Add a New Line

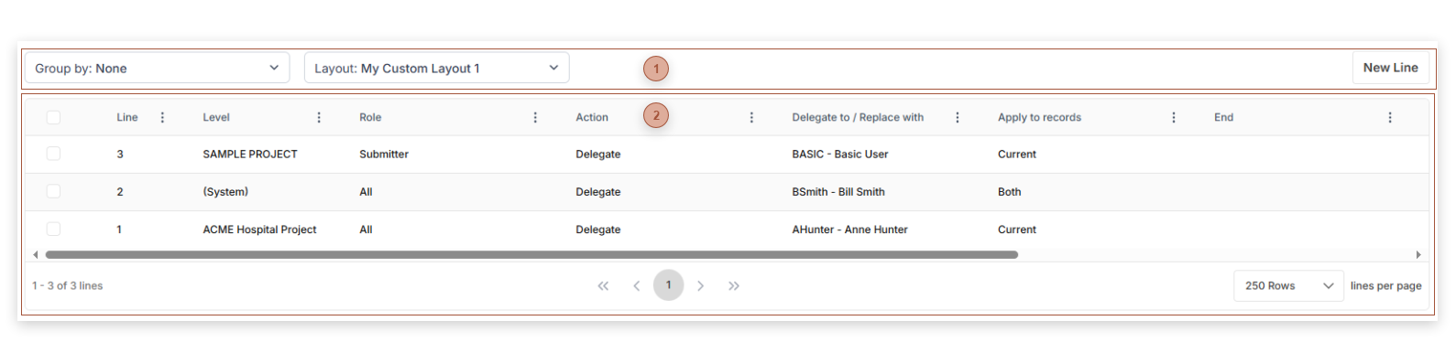coord(1390,68)
